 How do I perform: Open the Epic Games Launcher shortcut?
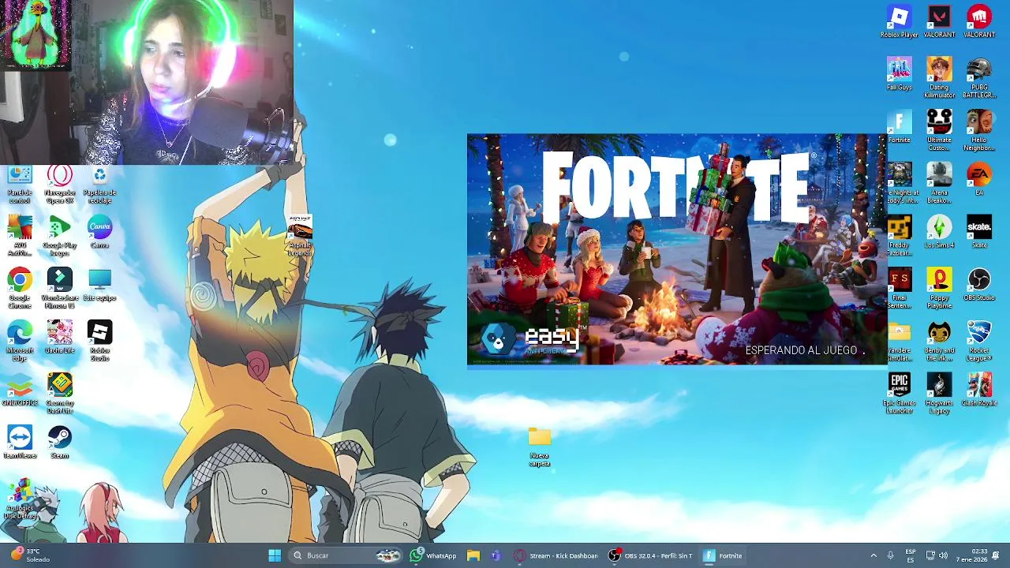click(900, 394)
